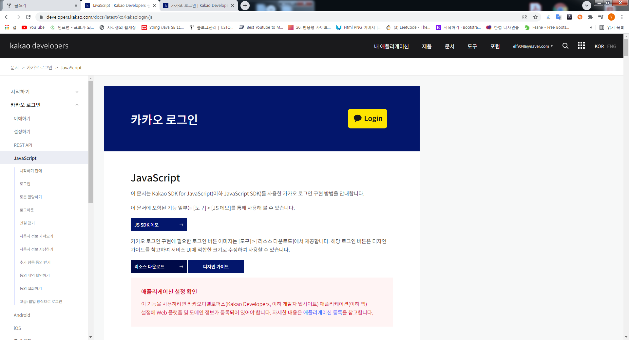
Task: Jump to 시작하기 전에 section
Action: pos(31,171)
